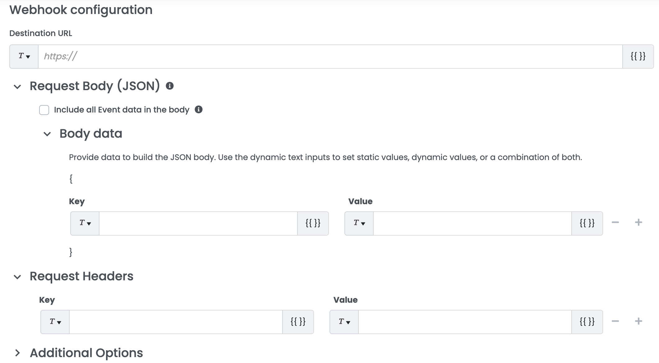659x363 pixels.
Task: Collapse the Body data section
Action: (x=47, y=134)
